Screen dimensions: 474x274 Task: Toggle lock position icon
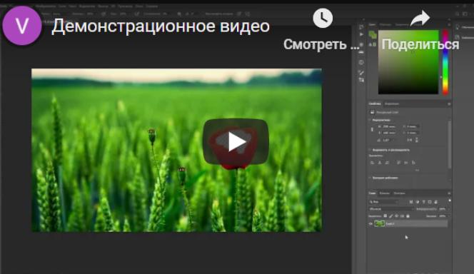[397, 216]
